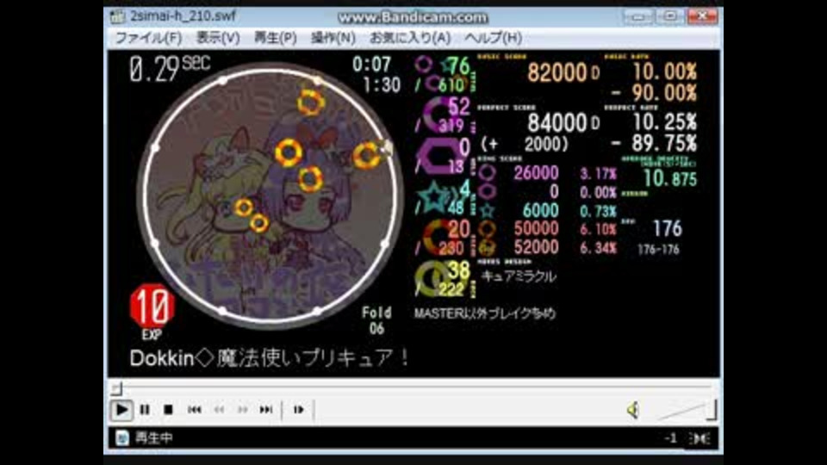The image size is (827, 465).
Task: Click the キュアミラクル designer text
Action: pos(519,276)
